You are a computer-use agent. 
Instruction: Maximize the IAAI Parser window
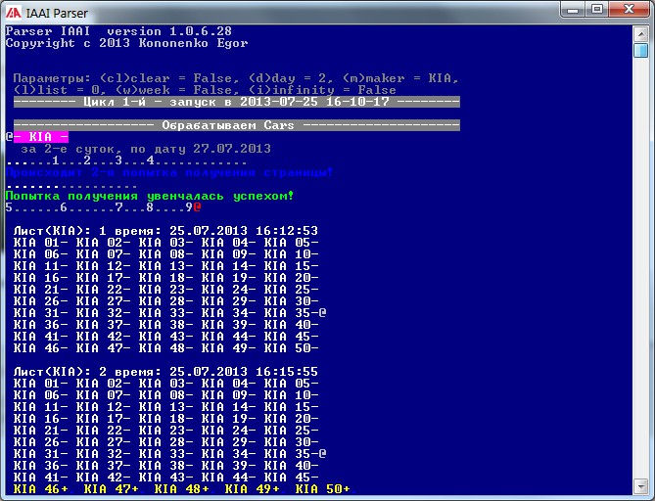click(597, 9)
